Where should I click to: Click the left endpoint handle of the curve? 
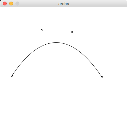click(12, 76)
